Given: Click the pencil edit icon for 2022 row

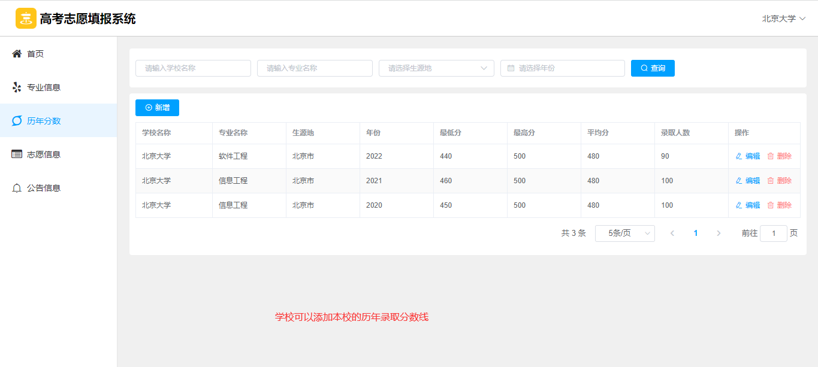Looking at the screenshot, I should tap(739, 156).
